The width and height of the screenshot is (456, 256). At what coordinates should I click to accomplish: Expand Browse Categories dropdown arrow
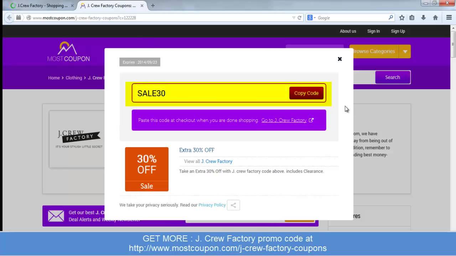[x=405, y=51]
